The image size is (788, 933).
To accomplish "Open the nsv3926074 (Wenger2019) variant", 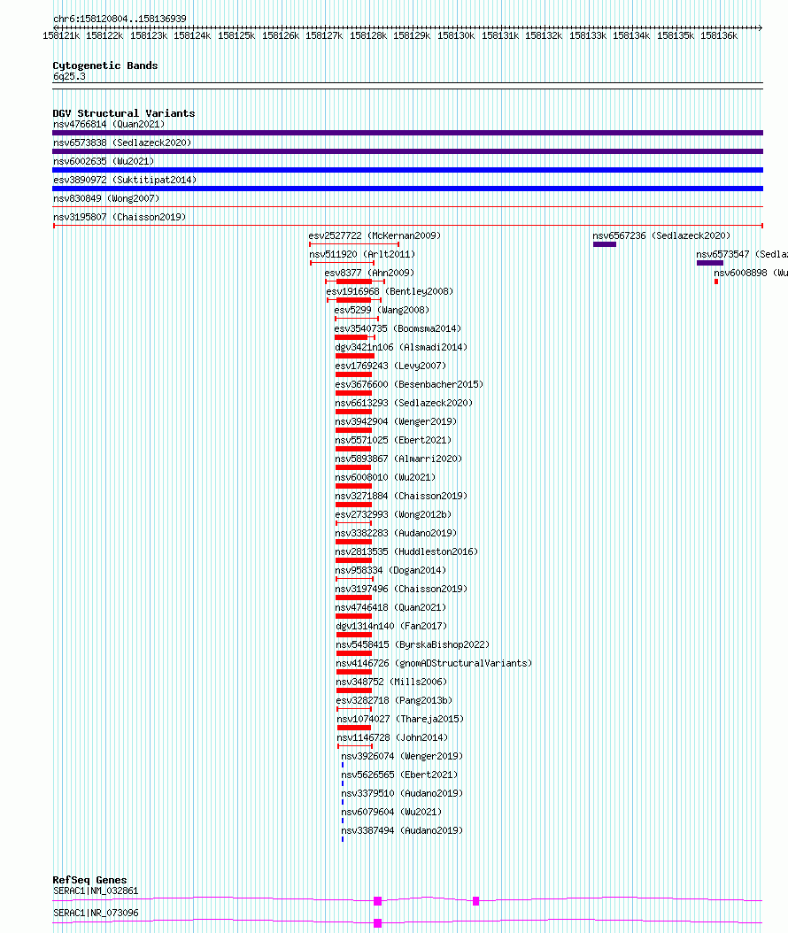I will tap(402, 756).
